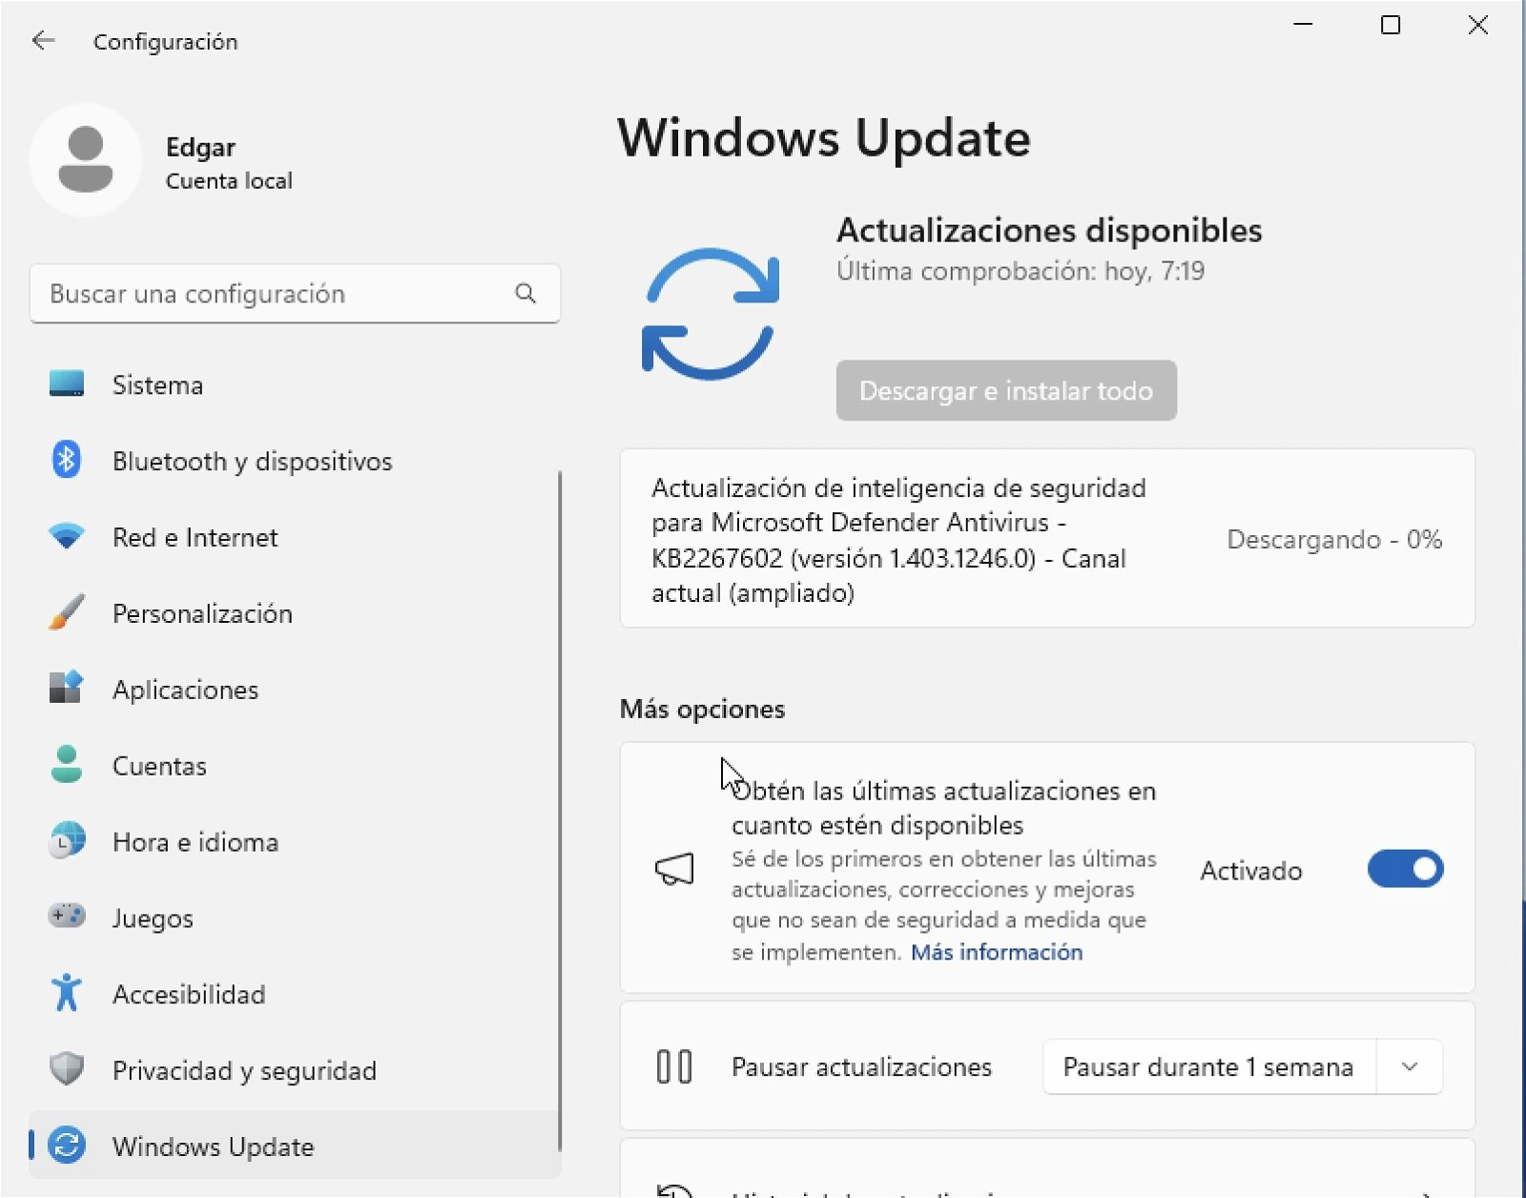The width and height of the screenshot is (1526, 1198).
Task: Turn off latest updates toggle
Action: (x=1405, y=869)
